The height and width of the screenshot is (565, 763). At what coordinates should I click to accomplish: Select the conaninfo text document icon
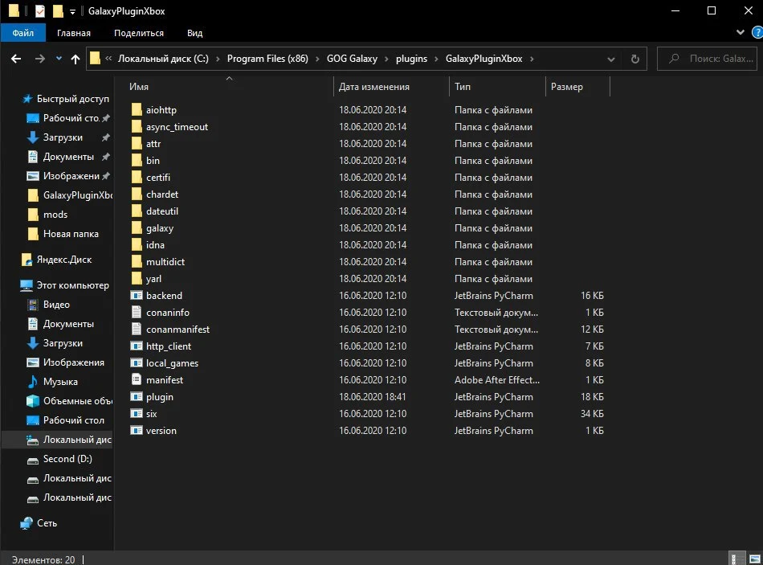click(x=137, y=312)
